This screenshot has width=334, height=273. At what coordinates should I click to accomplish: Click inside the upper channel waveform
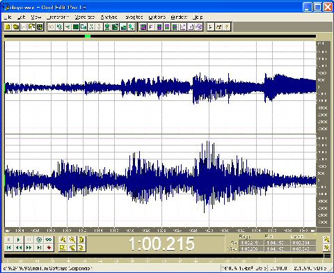(x=160, y=87)
